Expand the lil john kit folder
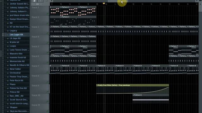Image resolution: width=202 pixels, height=113 pixels. click(15, 42)
